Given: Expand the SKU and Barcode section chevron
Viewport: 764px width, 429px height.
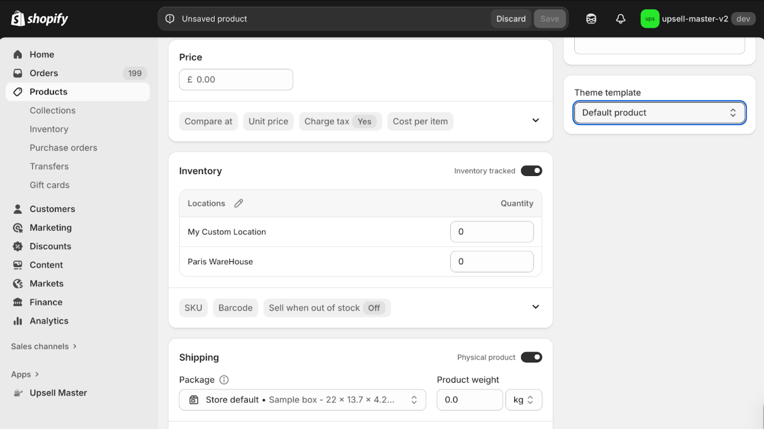Looking at the screenshot, I should 536,307.
